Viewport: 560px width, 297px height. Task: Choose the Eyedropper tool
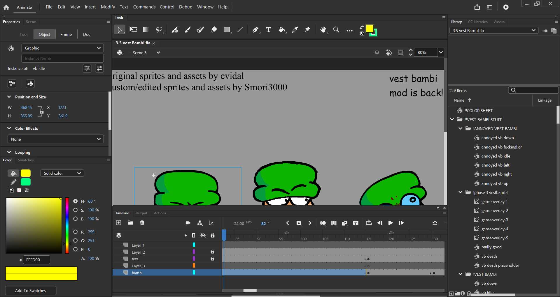pos(295,30)
